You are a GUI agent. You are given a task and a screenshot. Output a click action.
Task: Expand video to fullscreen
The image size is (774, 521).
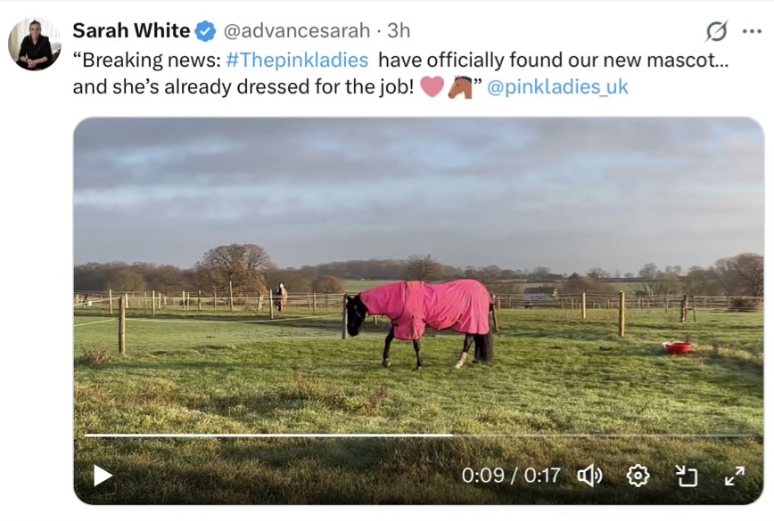tap(734, 476)
